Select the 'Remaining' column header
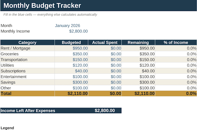 click(138, 42)
